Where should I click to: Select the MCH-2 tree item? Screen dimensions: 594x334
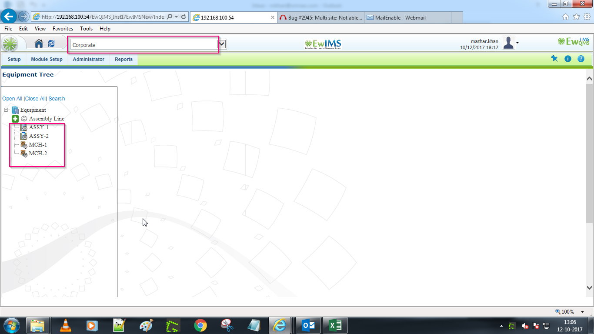coord(38,154)
